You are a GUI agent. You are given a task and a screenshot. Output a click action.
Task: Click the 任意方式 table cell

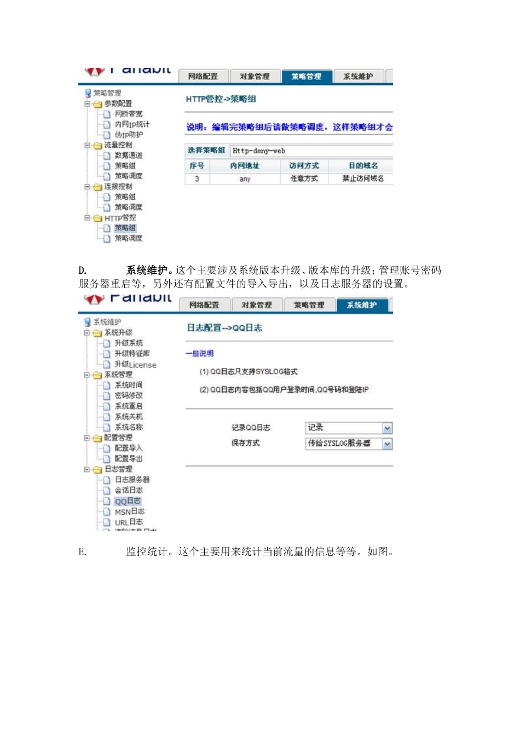304,179
